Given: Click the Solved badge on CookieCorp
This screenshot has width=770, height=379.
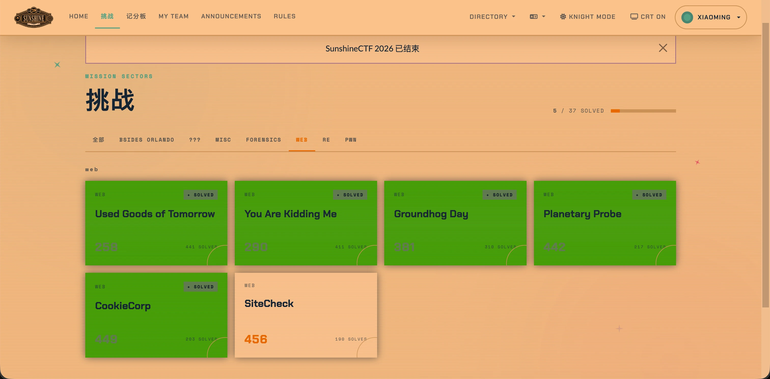Looking at the screenshot, I should click(x=201, y=287).
